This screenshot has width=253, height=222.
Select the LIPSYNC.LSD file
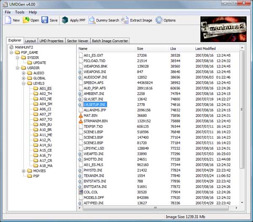(x=94, y=148)
